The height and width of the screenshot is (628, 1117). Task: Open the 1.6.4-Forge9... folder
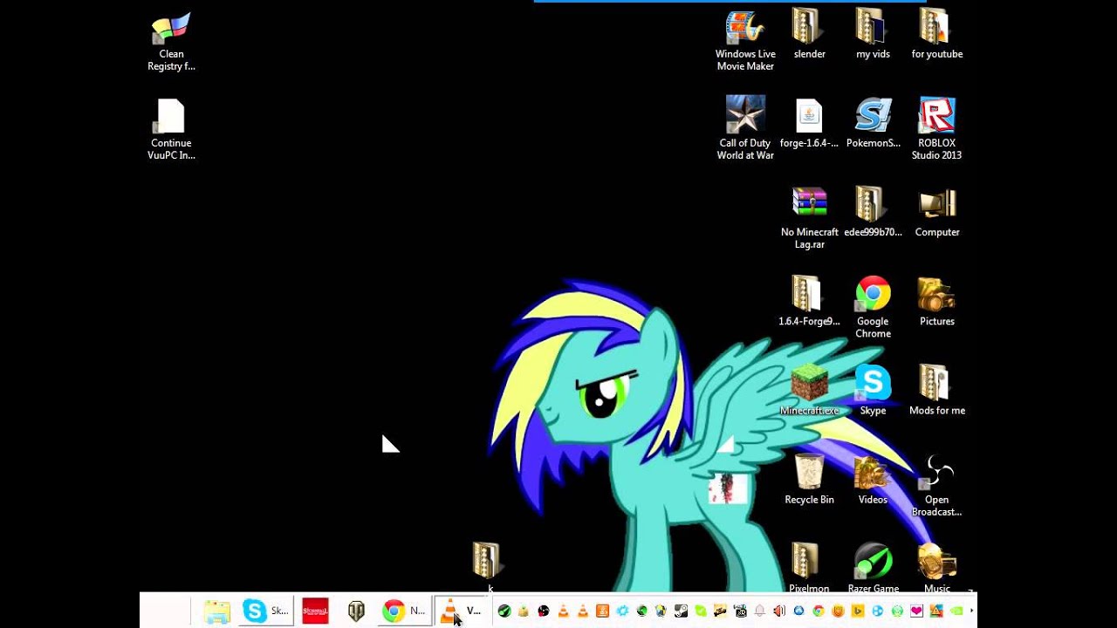[809, 302]
